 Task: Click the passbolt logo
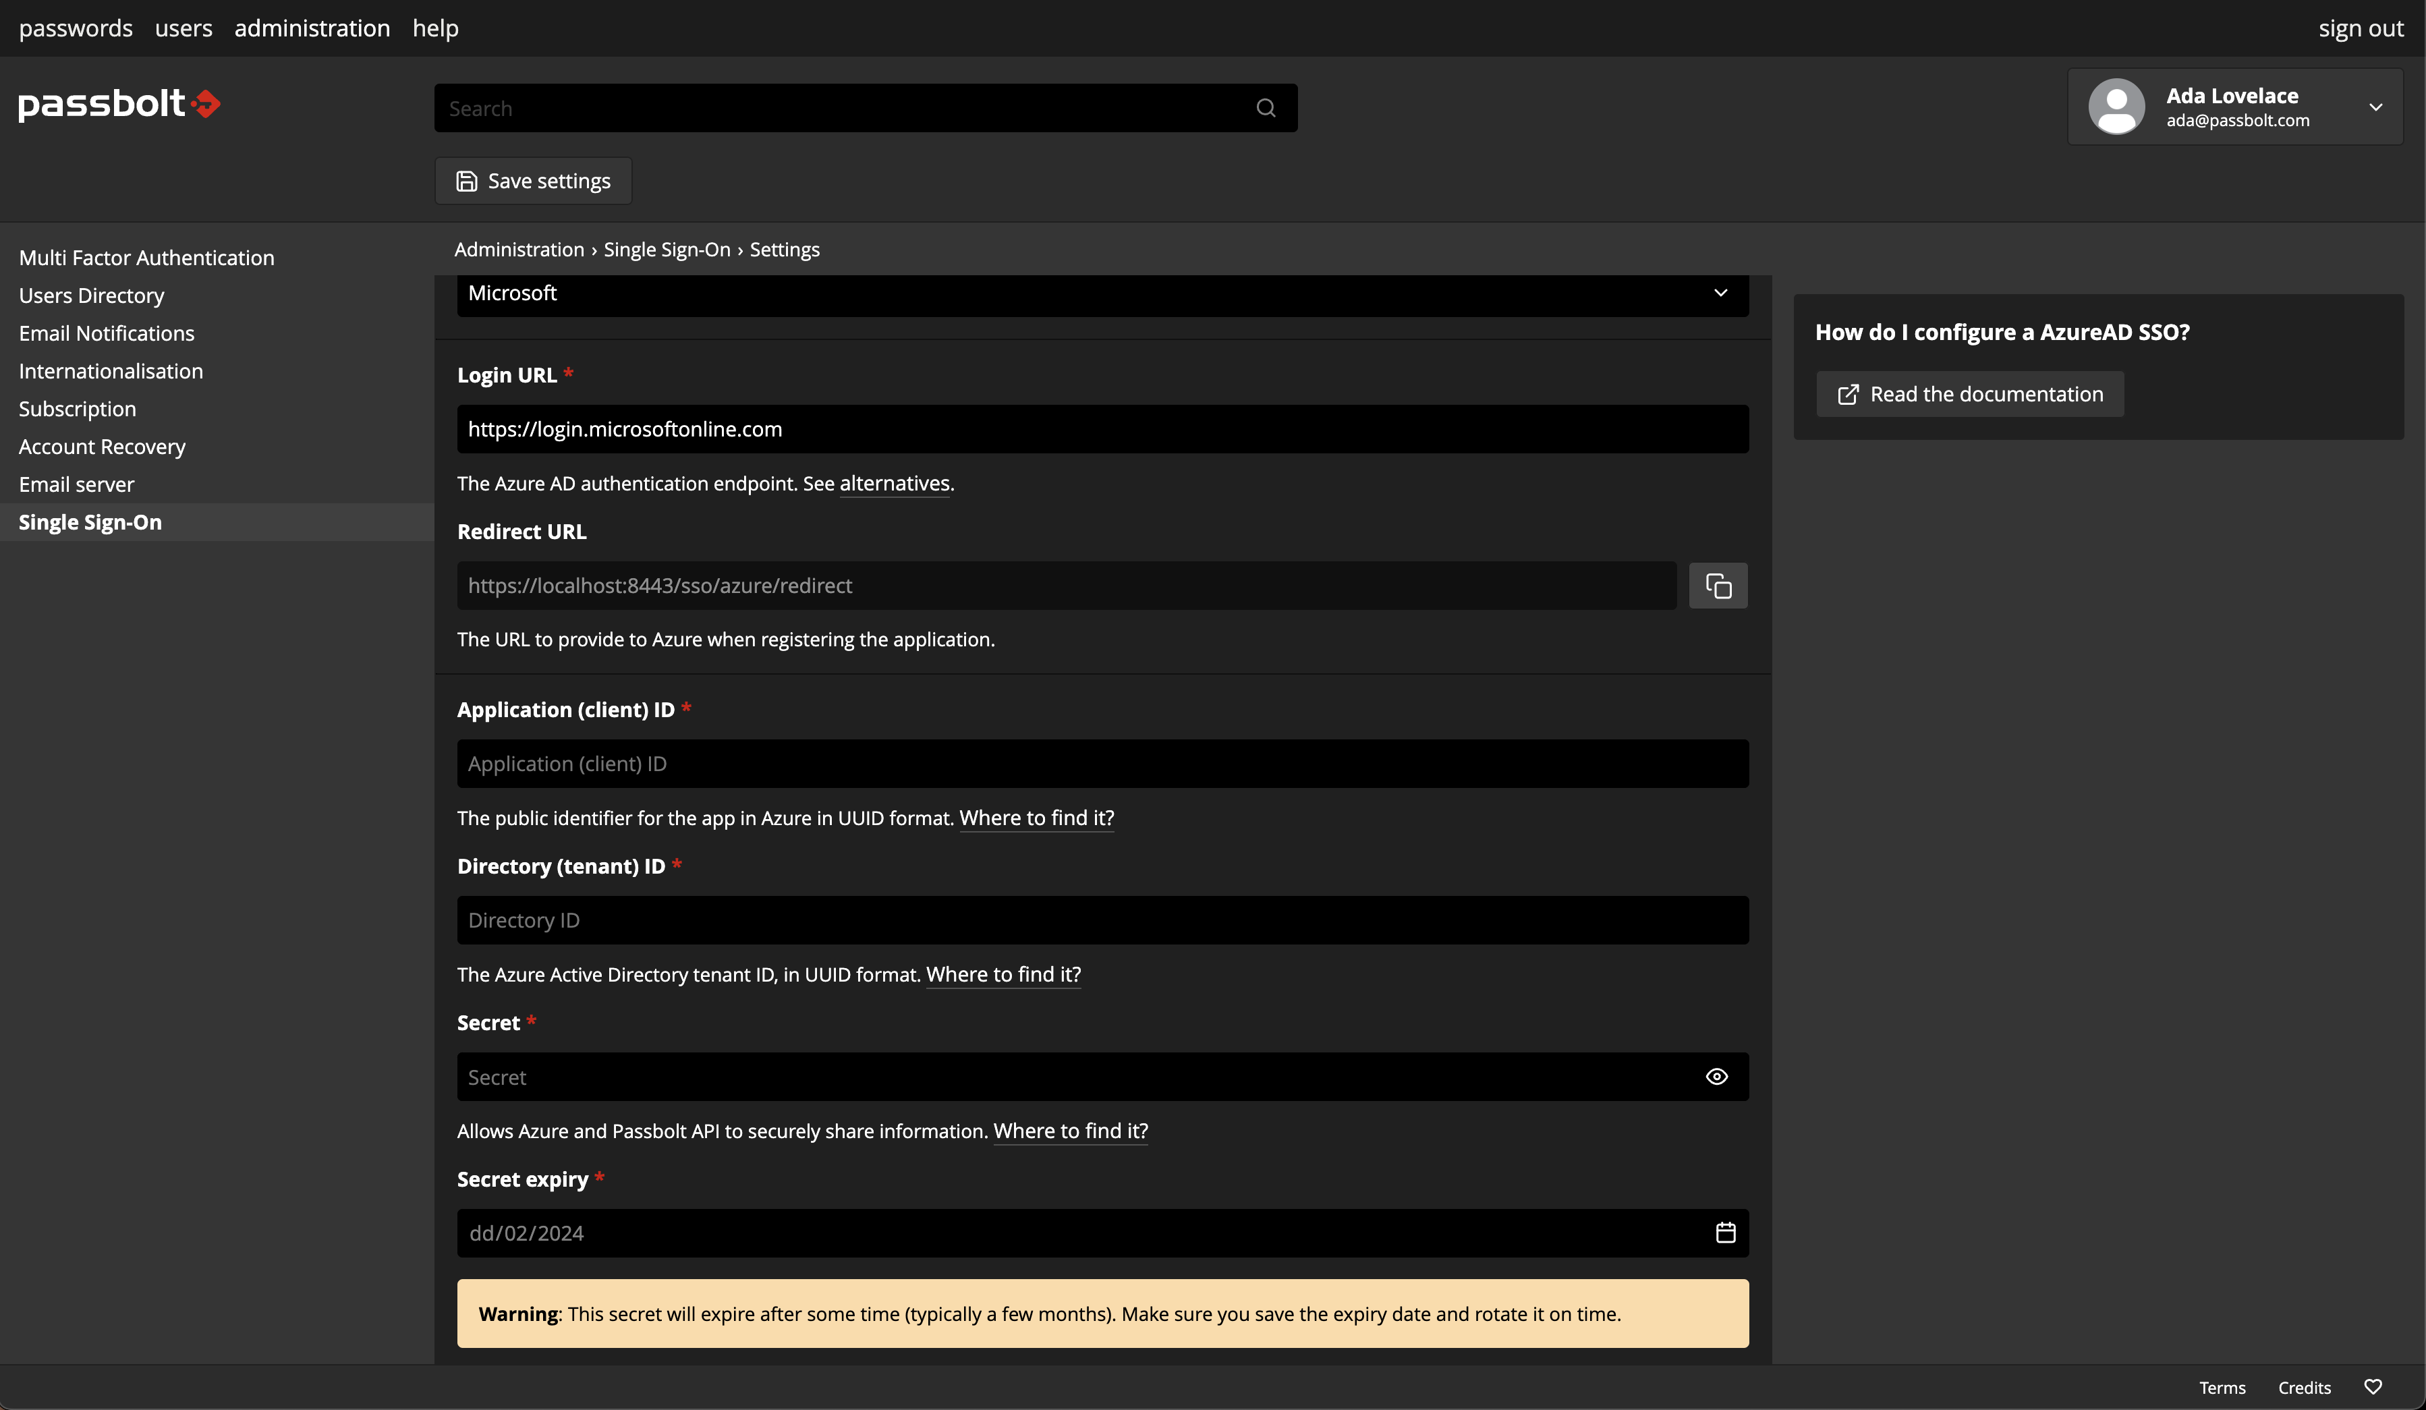click(119, 104)
